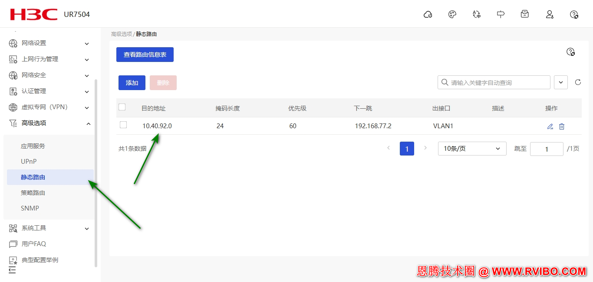Expand the 认证管理 menu chevron
The height and width of the screenshot is (282, 593).
(x=87, y=91)
